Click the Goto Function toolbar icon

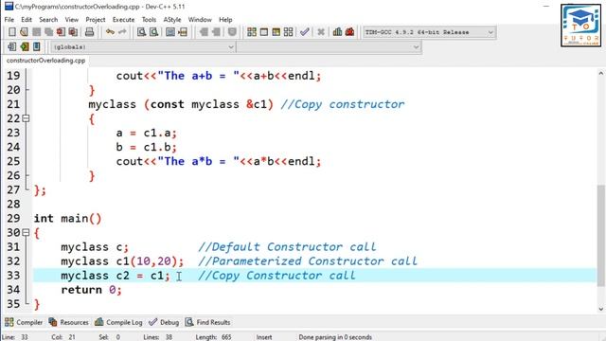(x=170, y=32)
